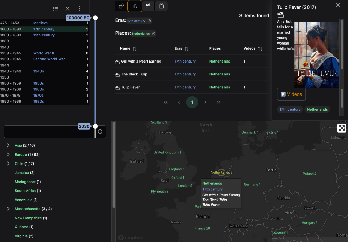Select the books media type icon
The image size is (348, 242).
point(135,6)
